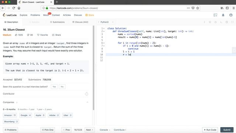Close the 3Sum Closest tab
The image size is (236, 133).
pyautogui.click(x=51, y=2)
